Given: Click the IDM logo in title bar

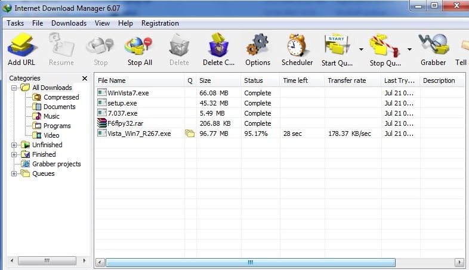Looking at the screenshot, I should [x=7, y=8].
